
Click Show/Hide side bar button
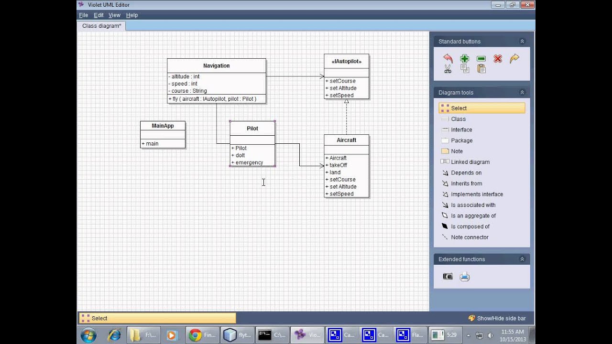(497, 318)
